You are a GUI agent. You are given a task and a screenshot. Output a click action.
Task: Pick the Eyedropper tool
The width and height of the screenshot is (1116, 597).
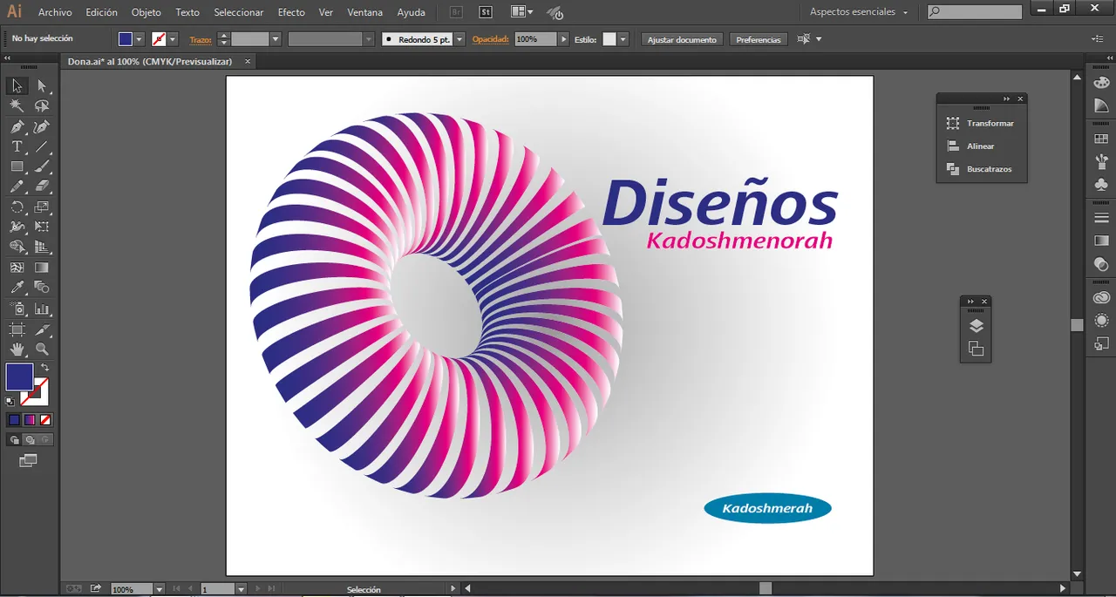(x=17, y=287)
